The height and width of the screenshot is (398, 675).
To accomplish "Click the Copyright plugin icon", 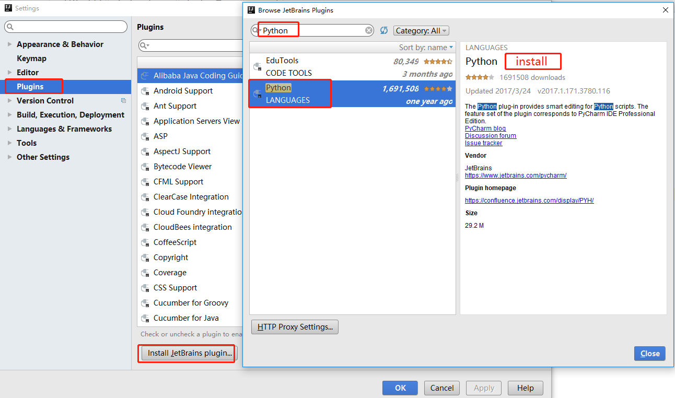I will coord(146,257).
